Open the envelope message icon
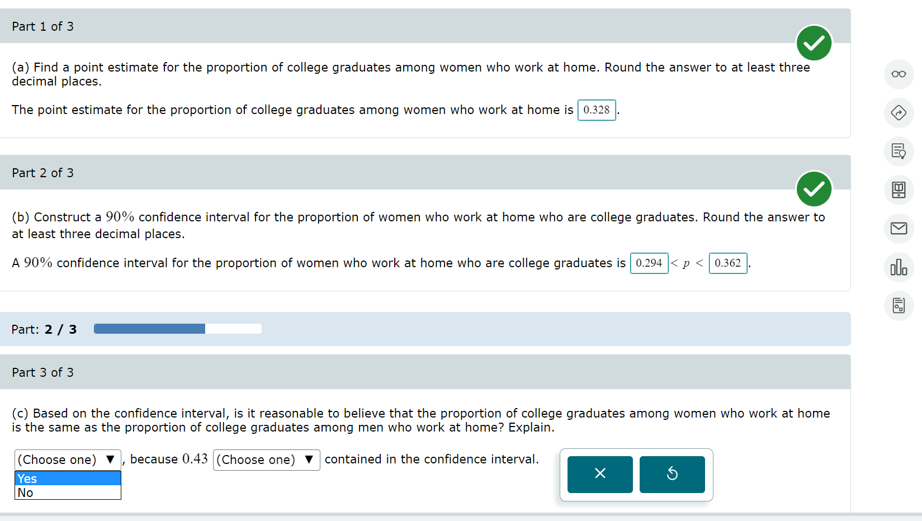The height and width of the screenshot is (521, 922). point(899,229)
